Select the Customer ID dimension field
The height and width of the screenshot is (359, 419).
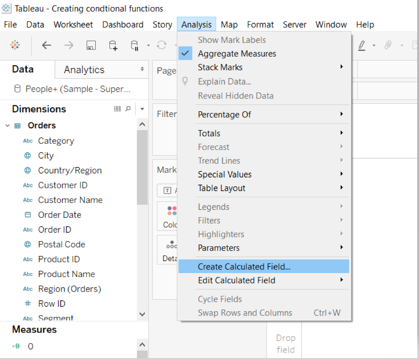coord(63,185)
